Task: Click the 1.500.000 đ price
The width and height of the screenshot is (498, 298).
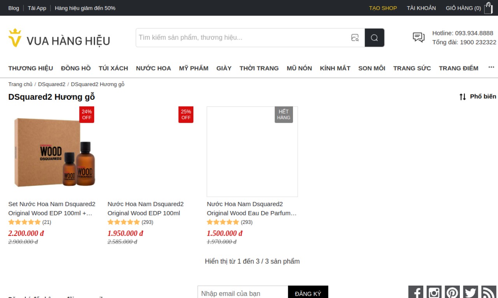Action: (224, 233)
